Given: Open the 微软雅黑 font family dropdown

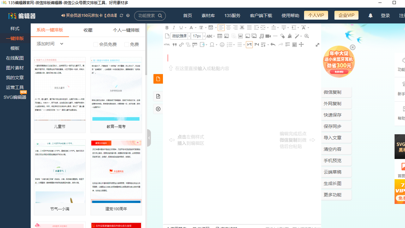Looking at the screenshot, I should pyautogui.click(x=180, y=36).
